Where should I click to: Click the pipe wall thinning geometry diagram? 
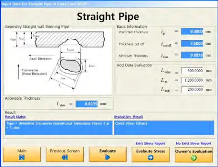click(x=58, y=61)
